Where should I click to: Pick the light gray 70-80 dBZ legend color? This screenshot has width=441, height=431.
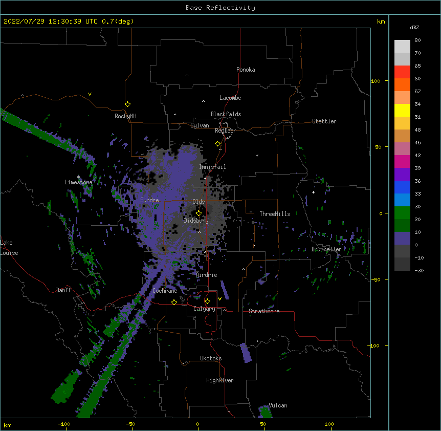click(402, 47)
